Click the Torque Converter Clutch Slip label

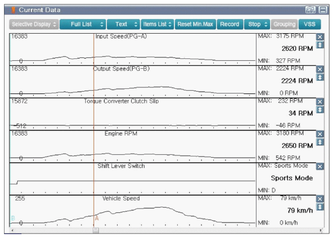point(121,101)
